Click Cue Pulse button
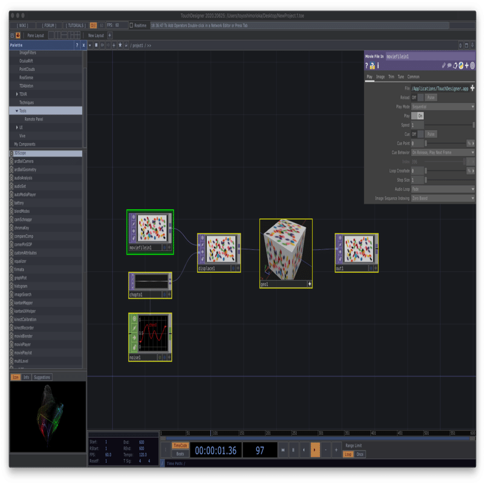The height and width of the screenshot is (485, 485). pos(431,134)
